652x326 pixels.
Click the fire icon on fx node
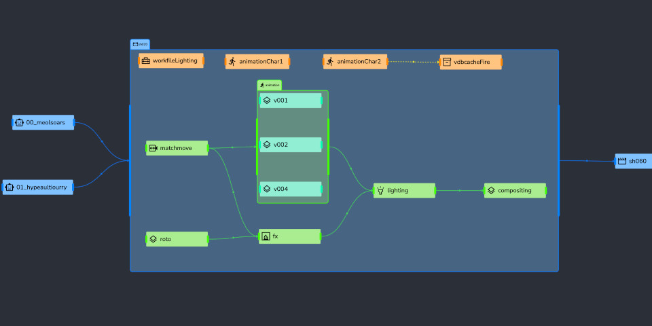tap(266, 236)
